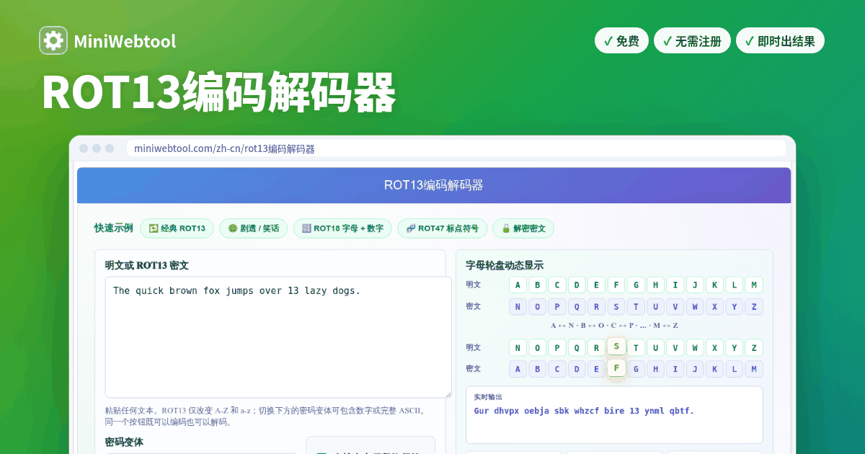Click the large ROT13编码解码器 headline
The width and height of the screenshot is (865, 454).
(x=219, y=92)
